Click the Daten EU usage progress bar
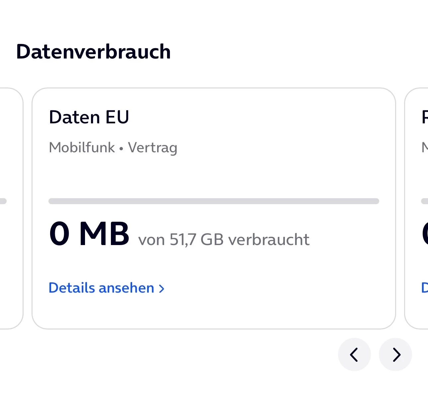The width and height of the screenshot is (428, 401). 214,201
